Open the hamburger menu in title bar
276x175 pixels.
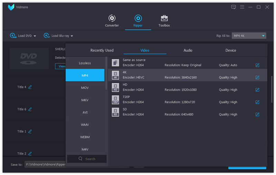click(242, 7)
